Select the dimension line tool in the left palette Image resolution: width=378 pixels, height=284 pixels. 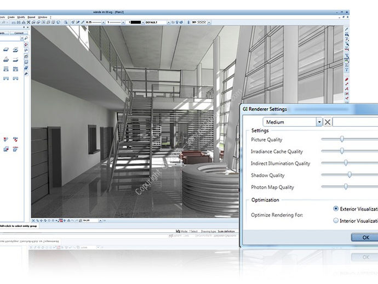6,69
